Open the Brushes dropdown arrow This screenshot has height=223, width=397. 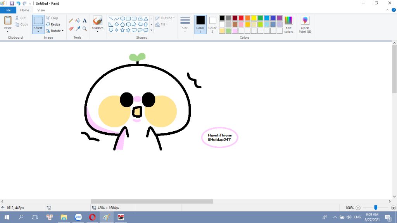97,31
